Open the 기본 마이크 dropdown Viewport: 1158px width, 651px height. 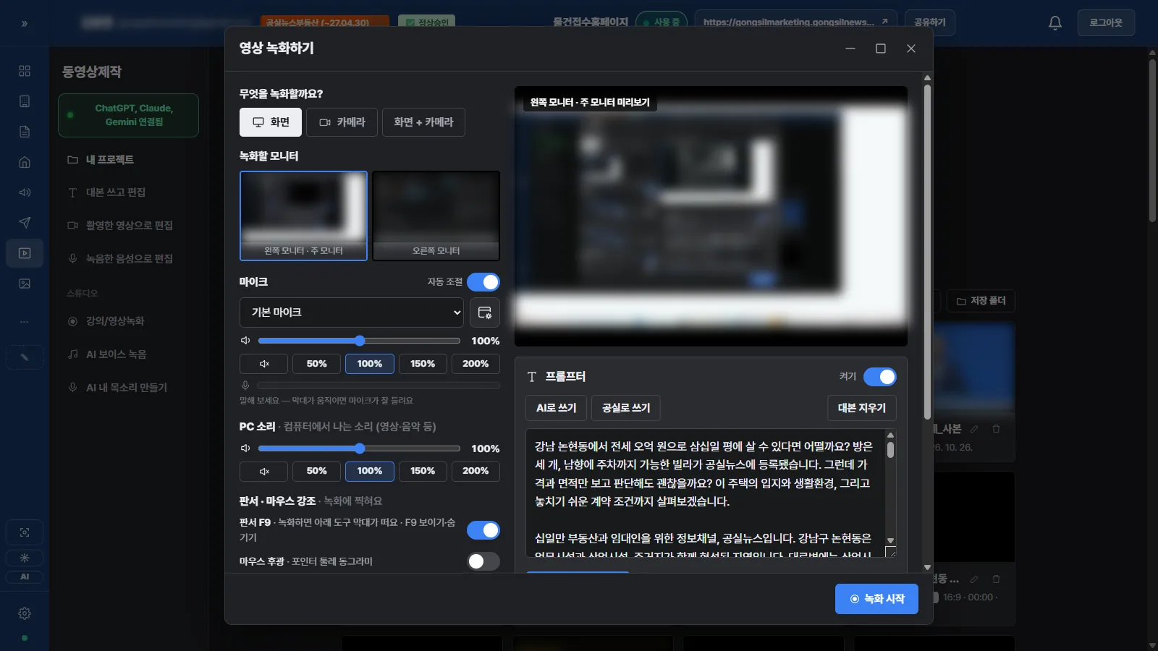352,312
